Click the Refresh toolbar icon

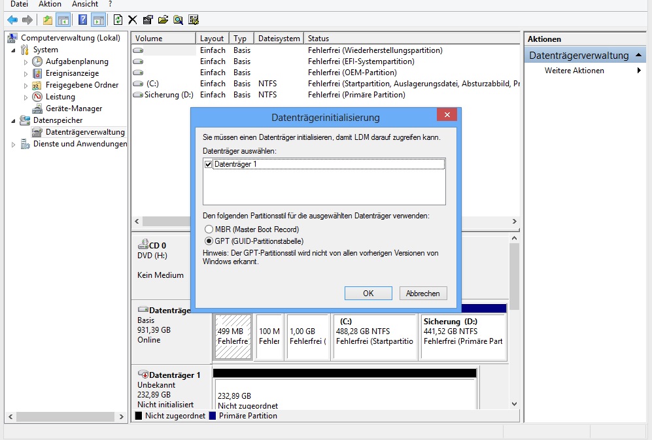coord(118,20)
